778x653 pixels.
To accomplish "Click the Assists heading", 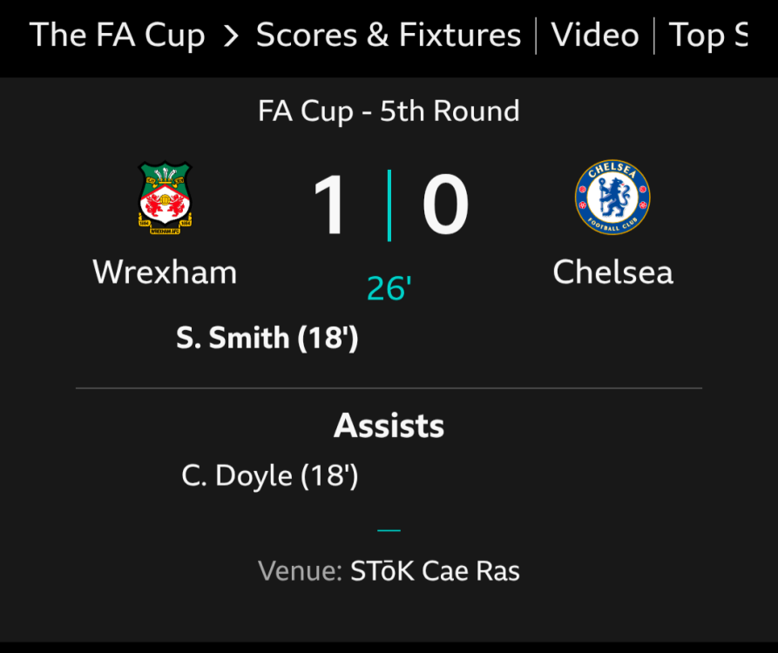I will coord(389,426).
